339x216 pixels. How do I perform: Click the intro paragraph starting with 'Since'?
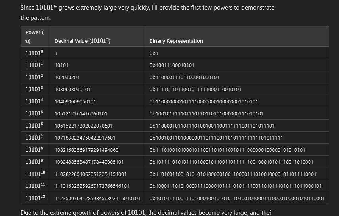pyautogui.click(x=147, y=13)
